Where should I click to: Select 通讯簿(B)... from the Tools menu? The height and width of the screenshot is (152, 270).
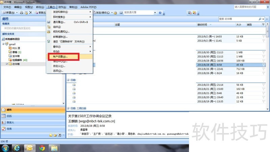70,22
